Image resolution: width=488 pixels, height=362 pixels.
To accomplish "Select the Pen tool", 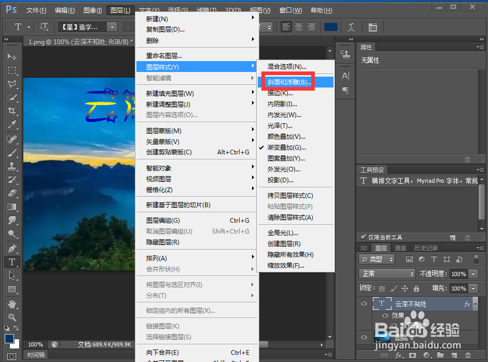I will 12,249.
